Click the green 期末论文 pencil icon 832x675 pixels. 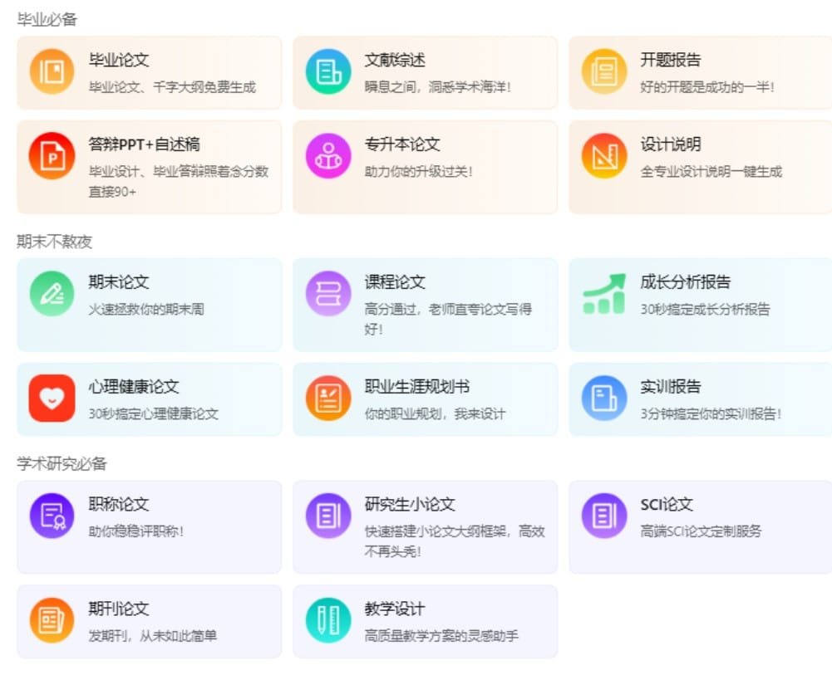(x=52, y=294)
